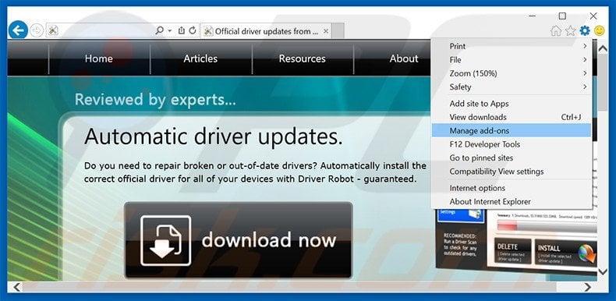616x301 pixels.
Task: Click the download progress bar in the preview
Action: (547, 226)
